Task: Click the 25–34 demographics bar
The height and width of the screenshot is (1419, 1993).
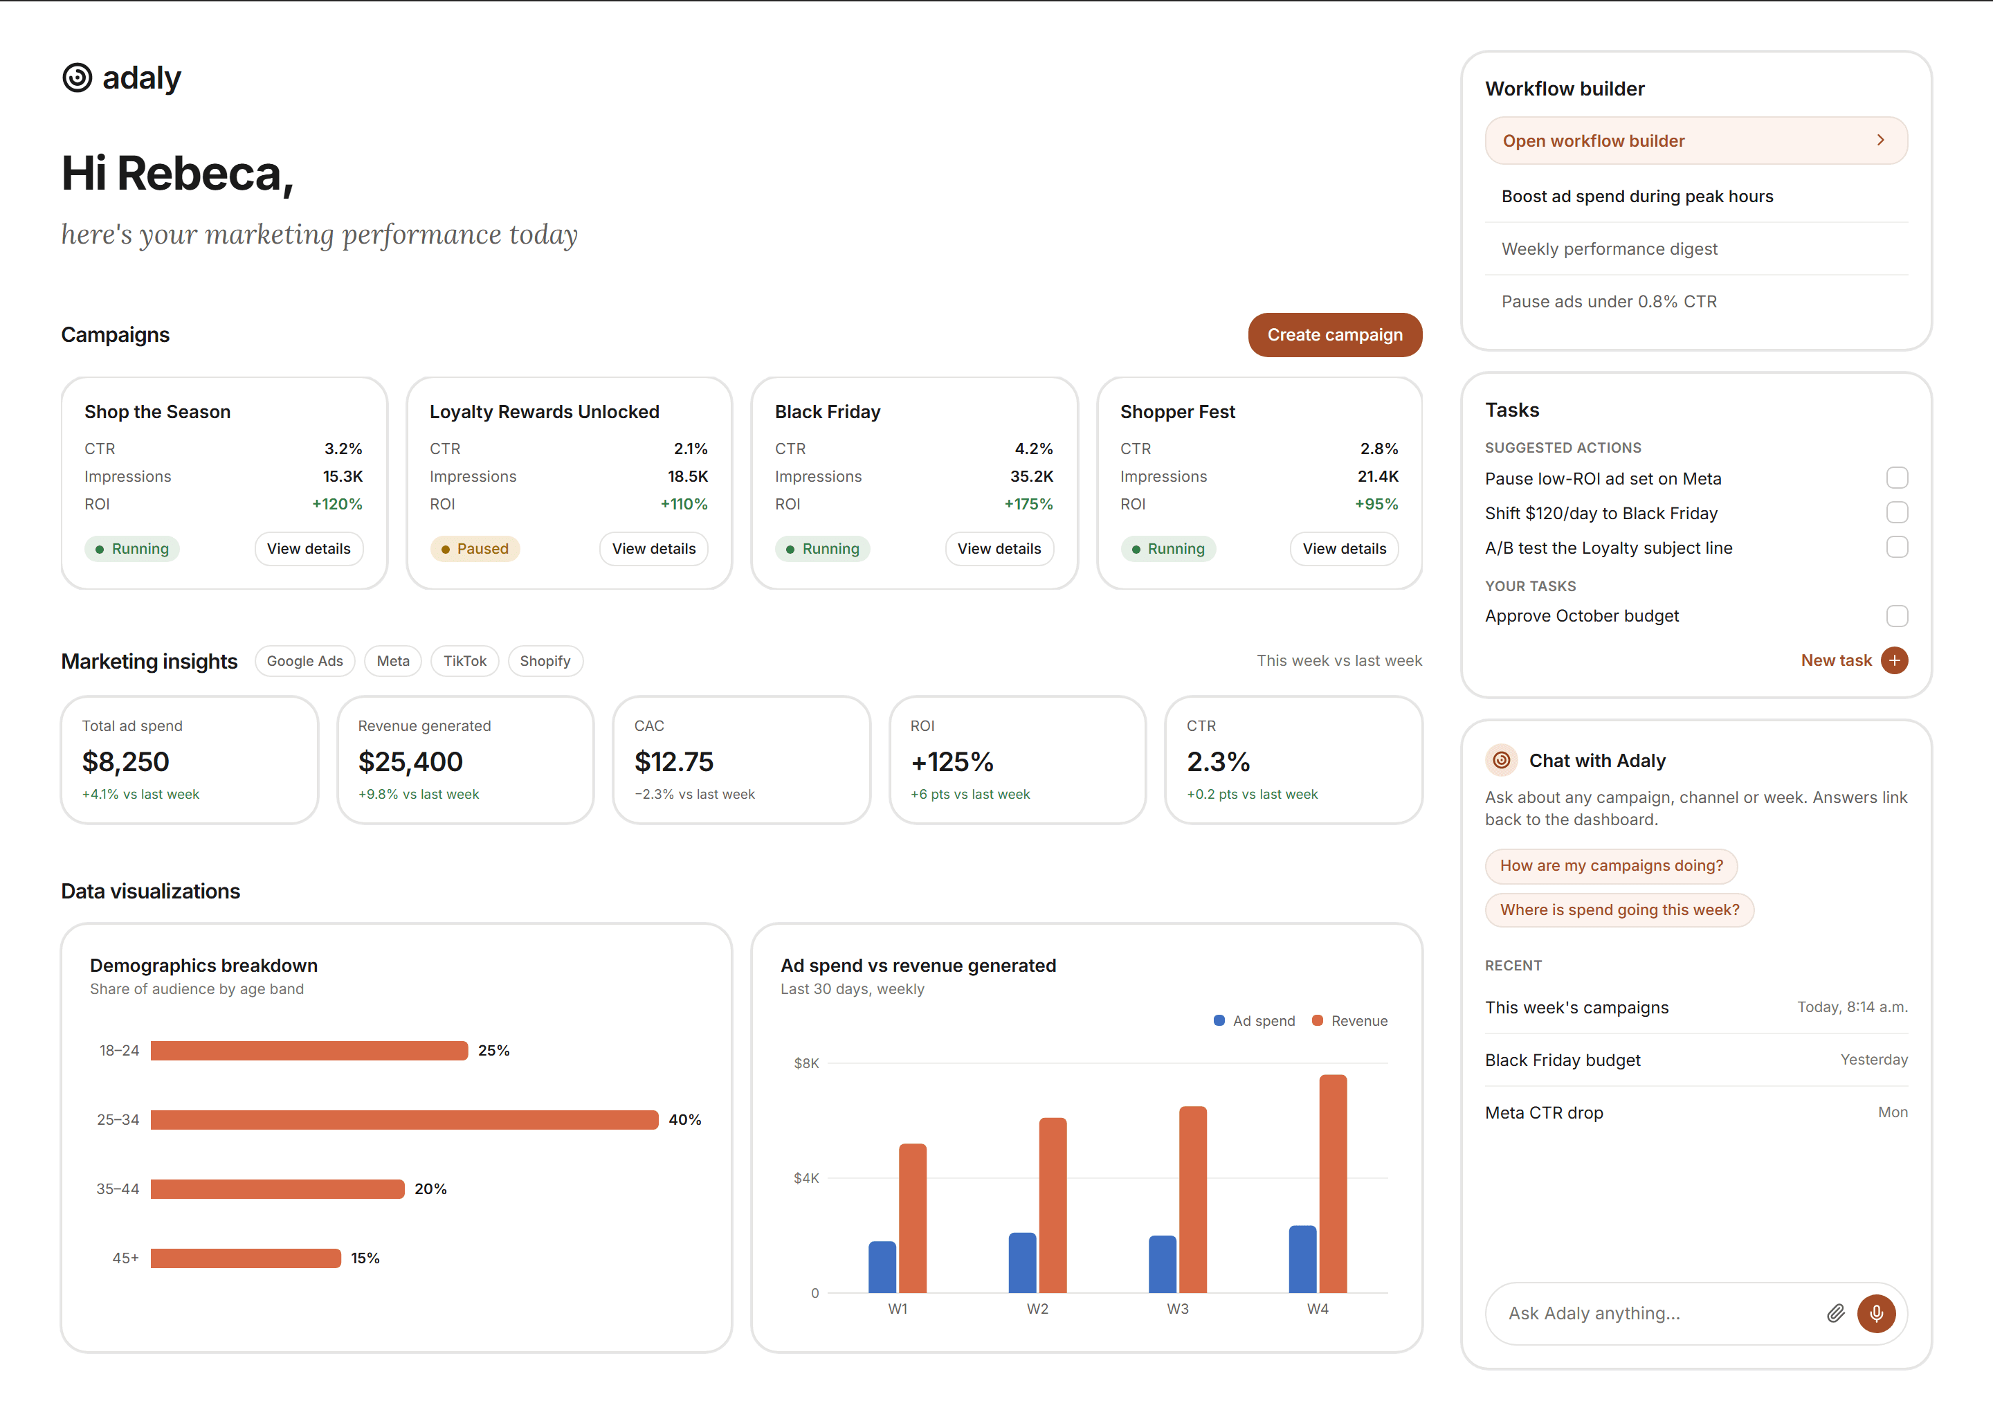Action: point(403,1119)
